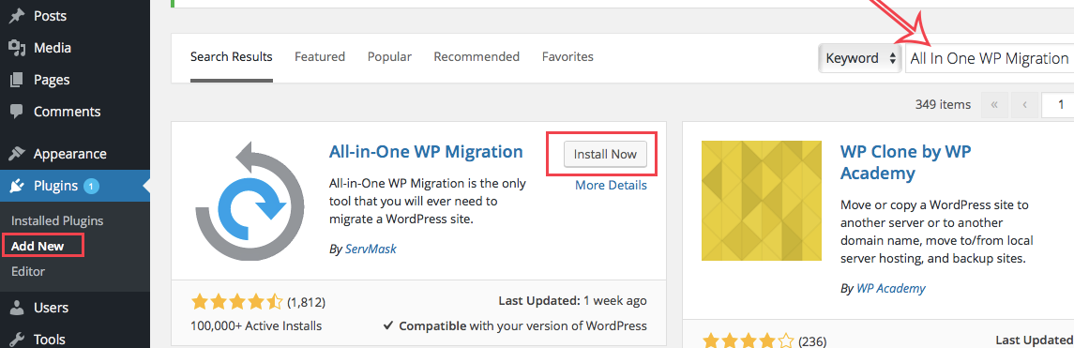The width and height of the screenshot is (1074, 348).
Task: Click the Last Updated 1 week ago text
Action: pyautogui.click(x=573, y=301)
